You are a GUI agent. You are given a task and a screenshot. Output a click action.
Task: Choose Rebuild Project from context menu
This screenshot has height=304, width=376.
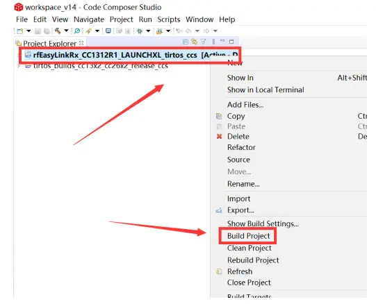(x=253, y=260)
